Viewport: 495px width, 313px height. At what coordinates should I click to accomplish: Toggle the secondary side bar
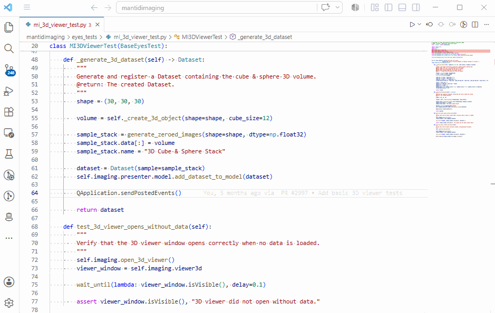416,7
